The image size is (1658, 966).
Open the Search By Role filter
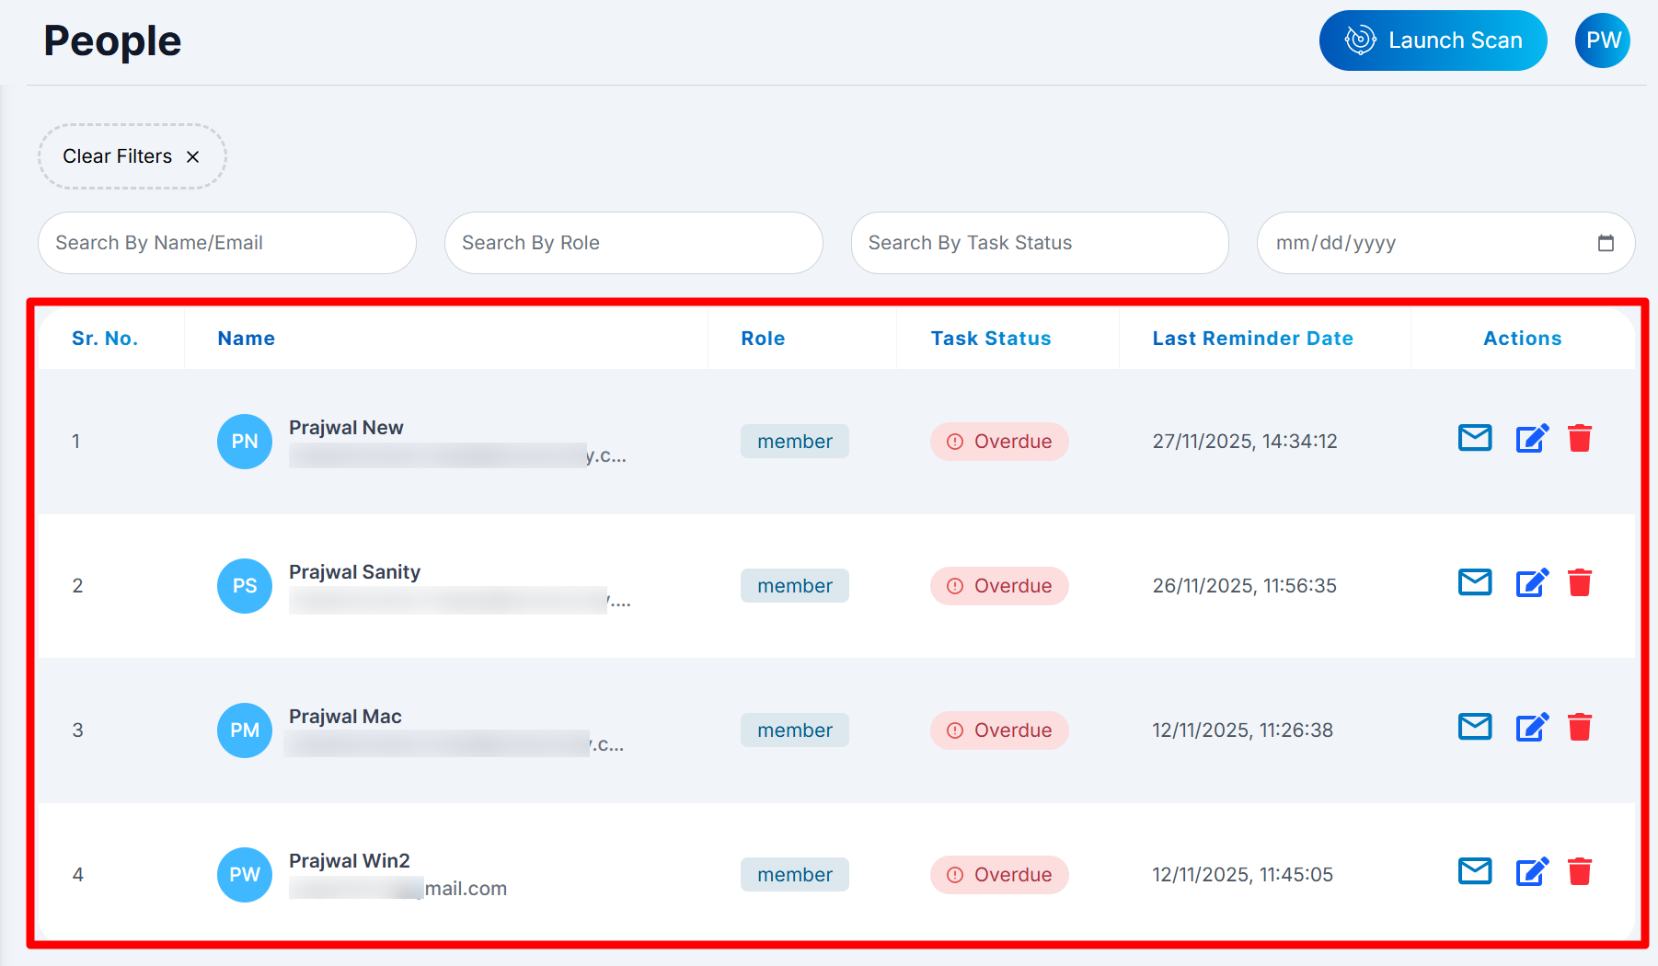(633, 243)
